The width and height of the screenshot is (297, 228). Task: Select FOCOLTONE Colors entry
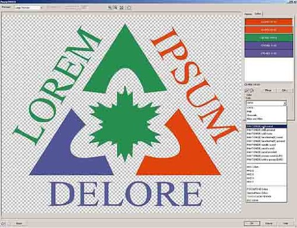(x=266, y=189)
